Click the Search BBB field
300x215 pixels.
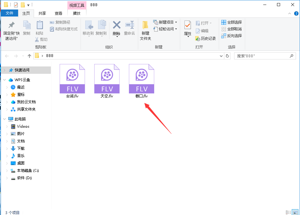(265, 56)
